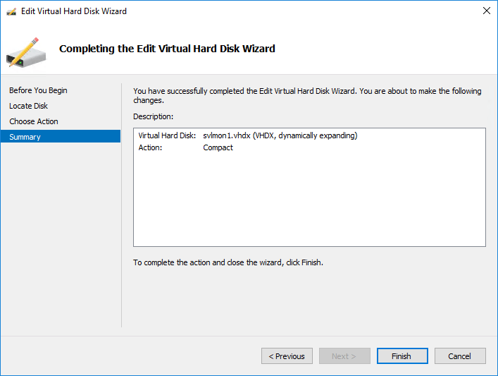This screenshot has height=376, width=498.
Task: Select the Locate Disk step
Action: [x=28, y=106]
